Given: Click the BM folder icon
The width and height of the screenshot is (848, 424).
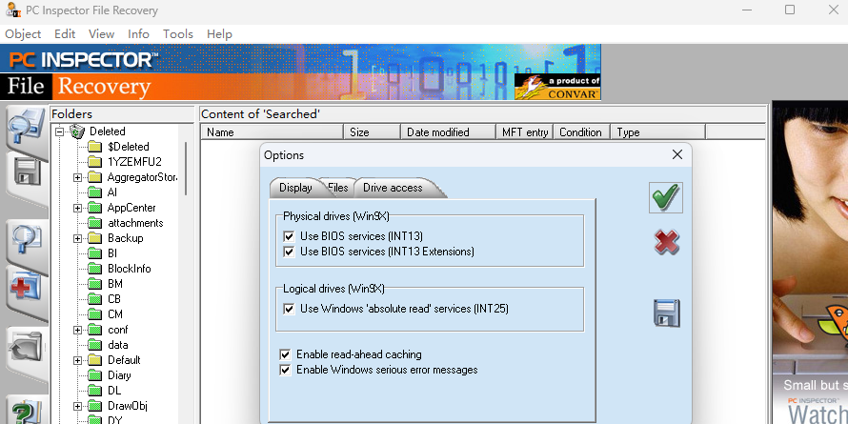Looking at the screenshot, I should pyautogui.click(x=94, y=283).
